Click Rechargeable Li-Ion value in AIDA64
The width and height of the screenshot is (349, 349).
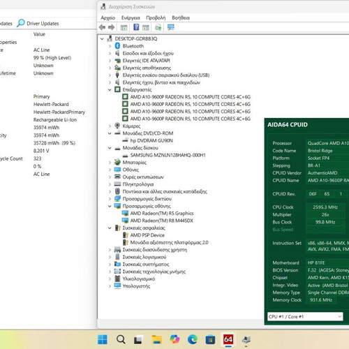[55, 119]
